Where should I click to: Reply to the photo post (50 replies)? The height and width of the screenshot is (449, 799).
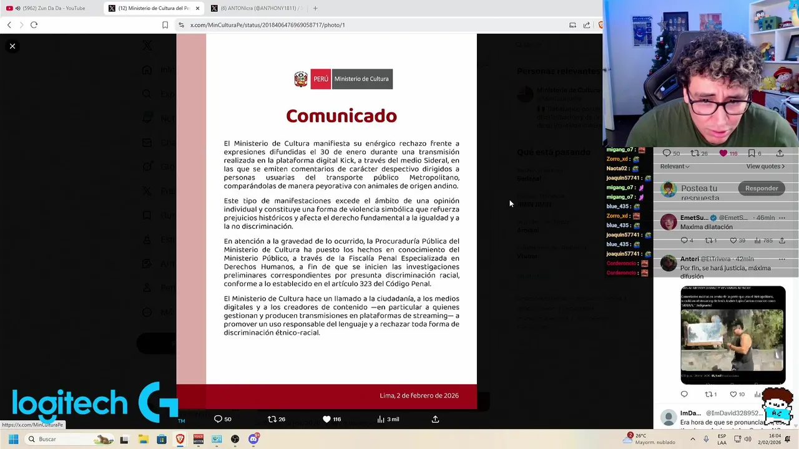(x=222, y=419)
